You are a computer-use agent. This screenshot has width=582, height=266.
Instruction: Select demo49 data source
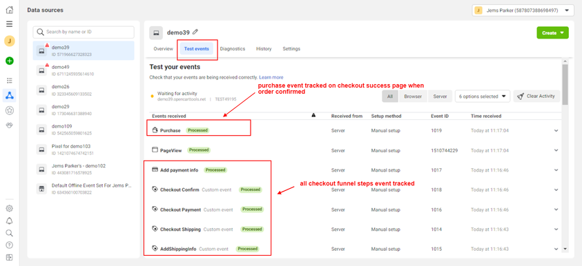coord(84,70)
